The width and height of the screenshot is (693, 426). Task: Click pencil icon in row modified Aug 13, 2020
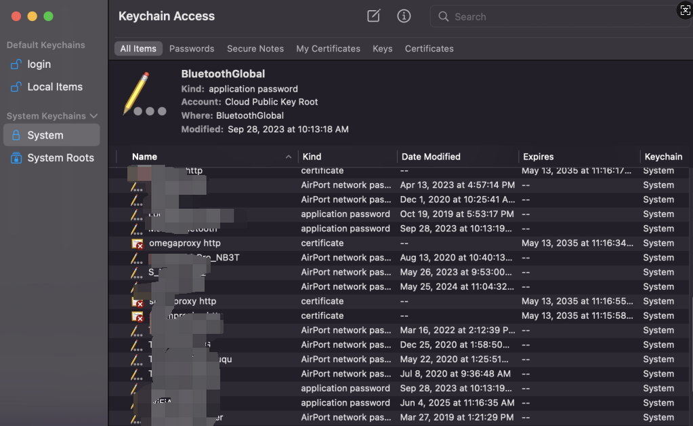point(136,258)
